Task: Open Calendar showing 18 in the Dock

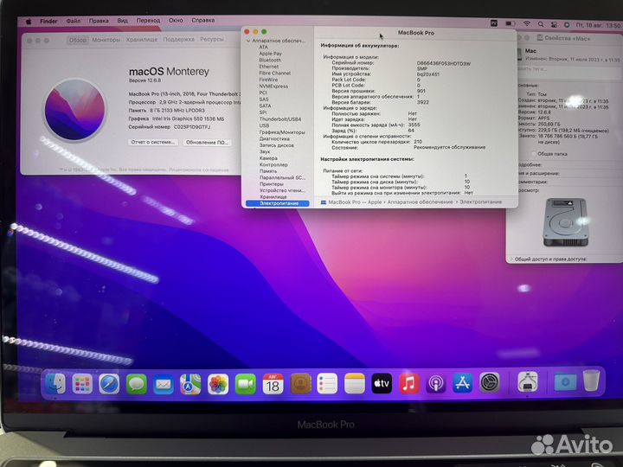Action: pos(273,384)
